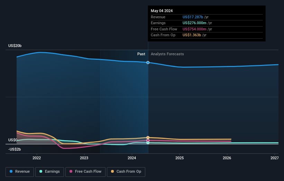Toggle the Earnings legend button

click(49, 172)
